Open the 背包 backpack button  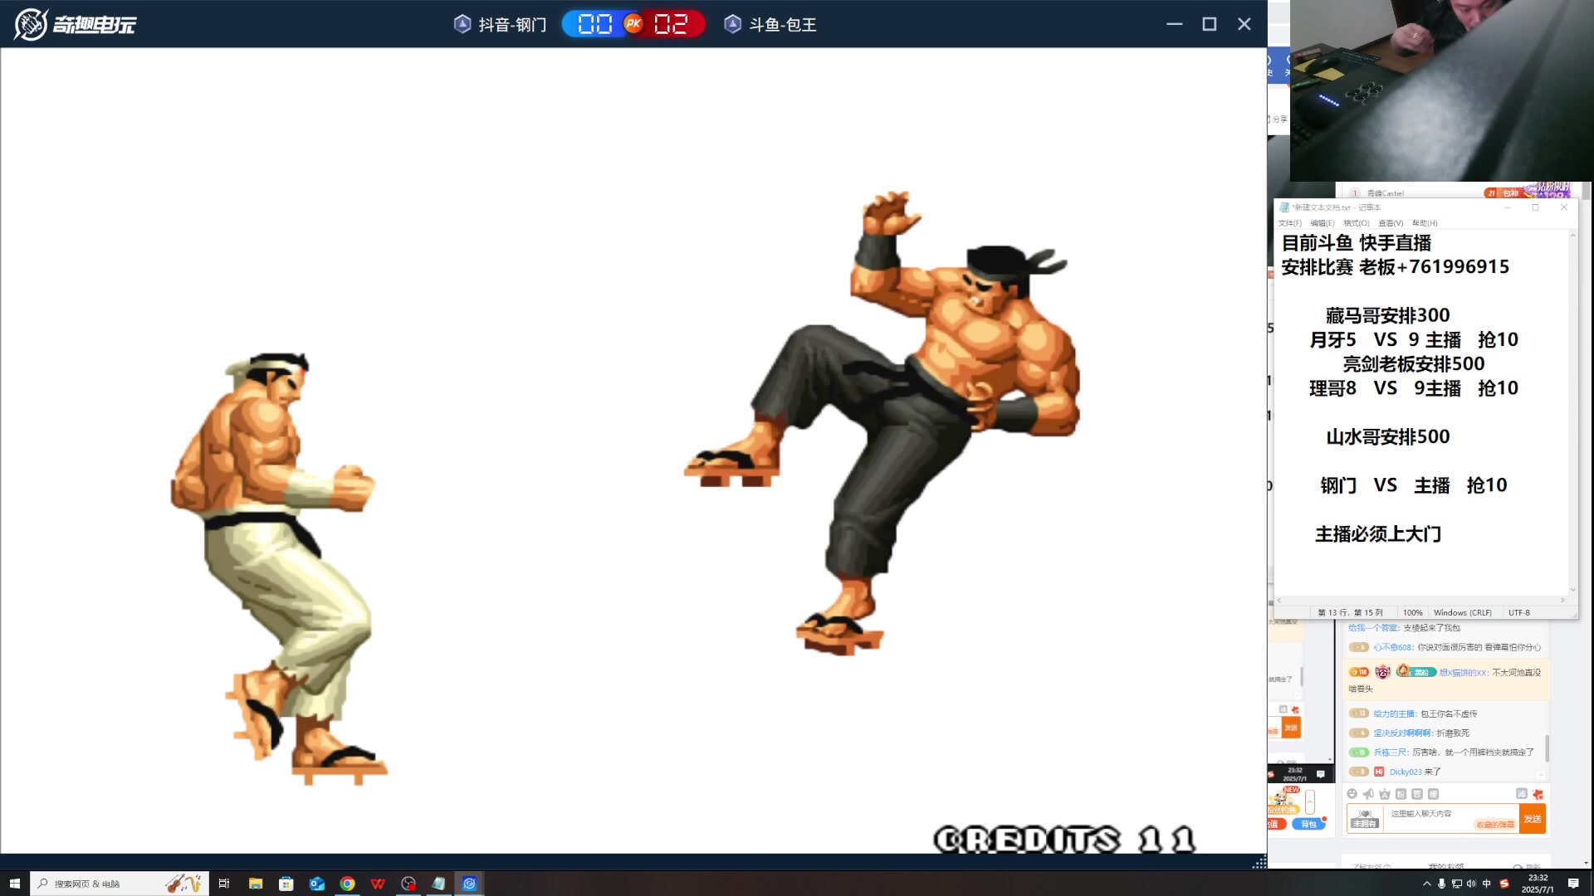[1309, 824]
